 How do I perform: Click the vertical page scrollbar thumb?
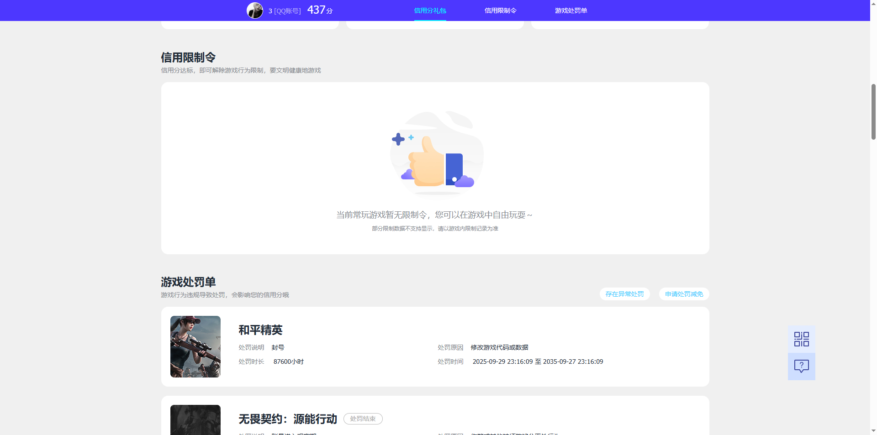click(873, 111)
